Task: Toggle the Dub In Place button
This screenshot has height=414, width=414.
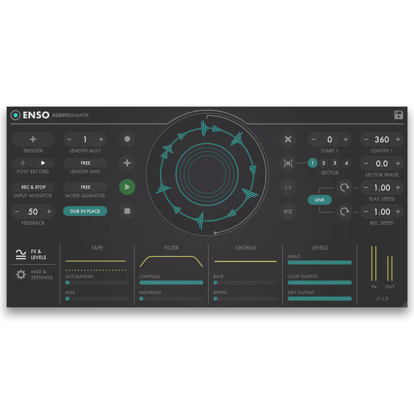Action: tap(85, 211)
